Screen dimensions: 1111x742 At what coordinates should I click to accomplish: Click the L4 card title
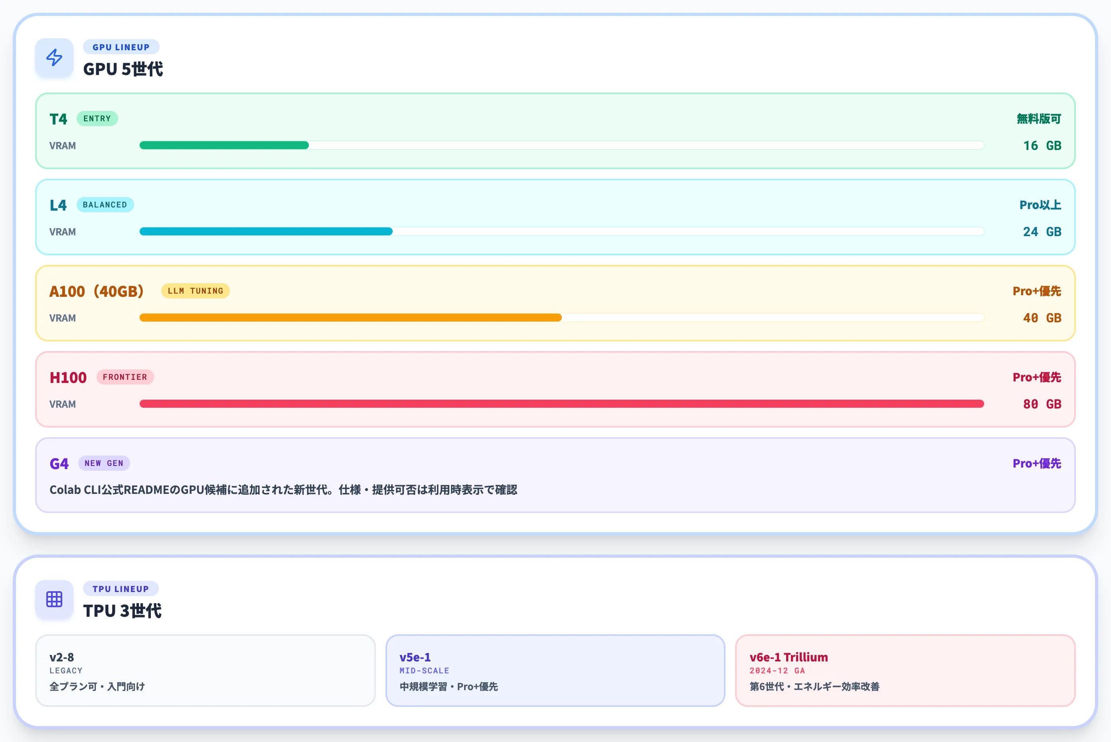point(58,205)
